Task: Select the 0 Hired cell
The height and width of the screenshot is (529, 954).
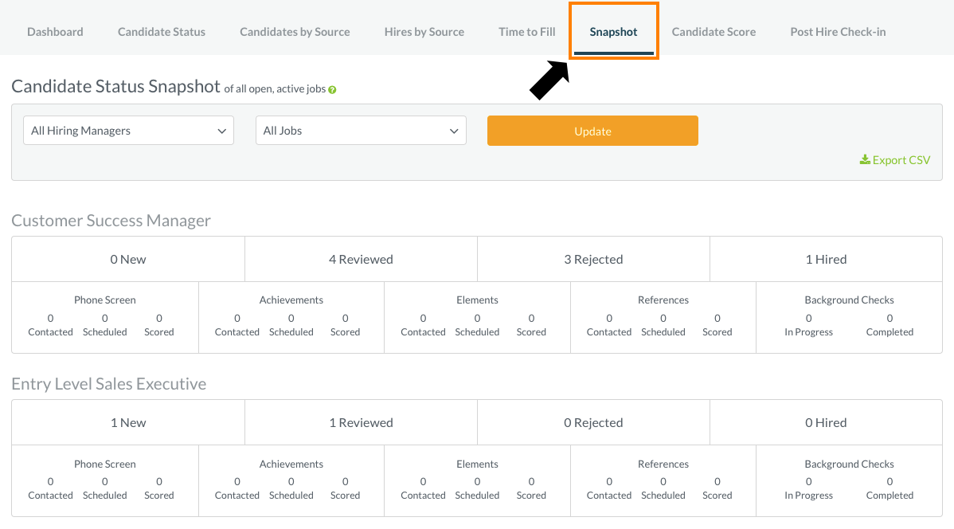Action: pos(827,422)
